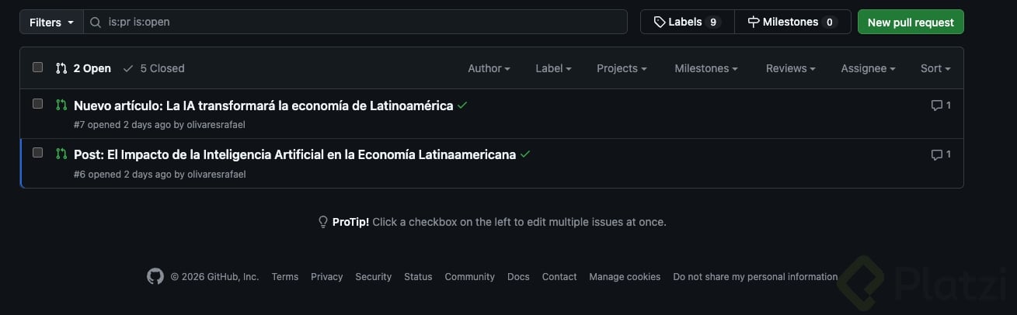
Task: Expand the Author filter menu
Action: (489, 68)
